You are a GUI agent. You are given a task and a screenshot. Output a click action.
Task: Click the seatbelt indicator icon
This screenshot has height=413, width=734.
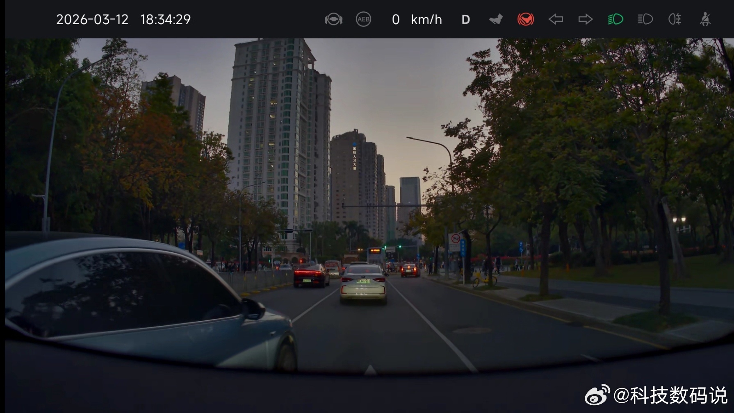click(705, 19)
